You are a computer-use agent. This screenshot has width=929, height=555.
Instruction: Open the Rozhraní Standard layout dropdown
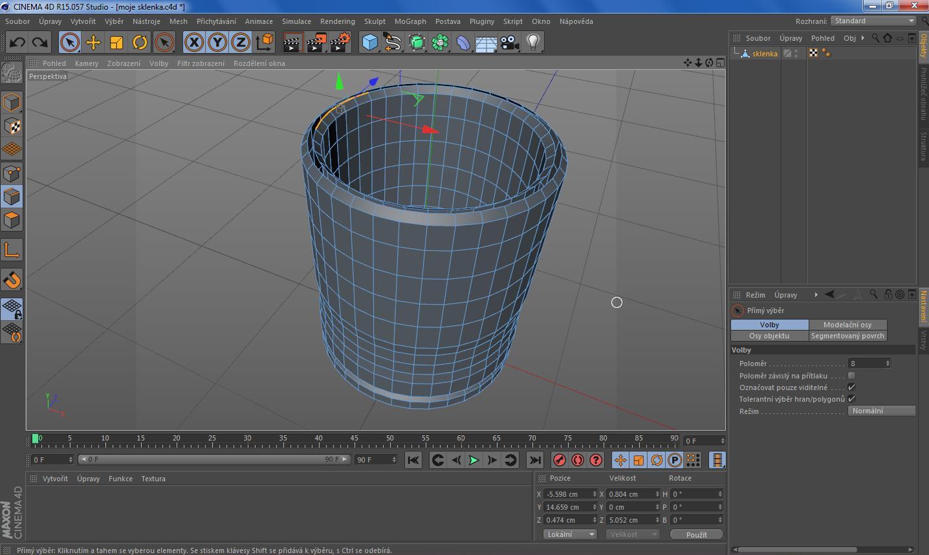873,21
